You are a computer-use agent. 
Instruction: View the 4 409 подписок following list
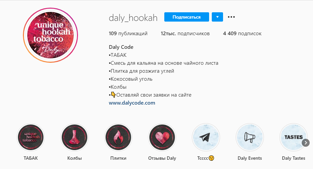[242, 33]
